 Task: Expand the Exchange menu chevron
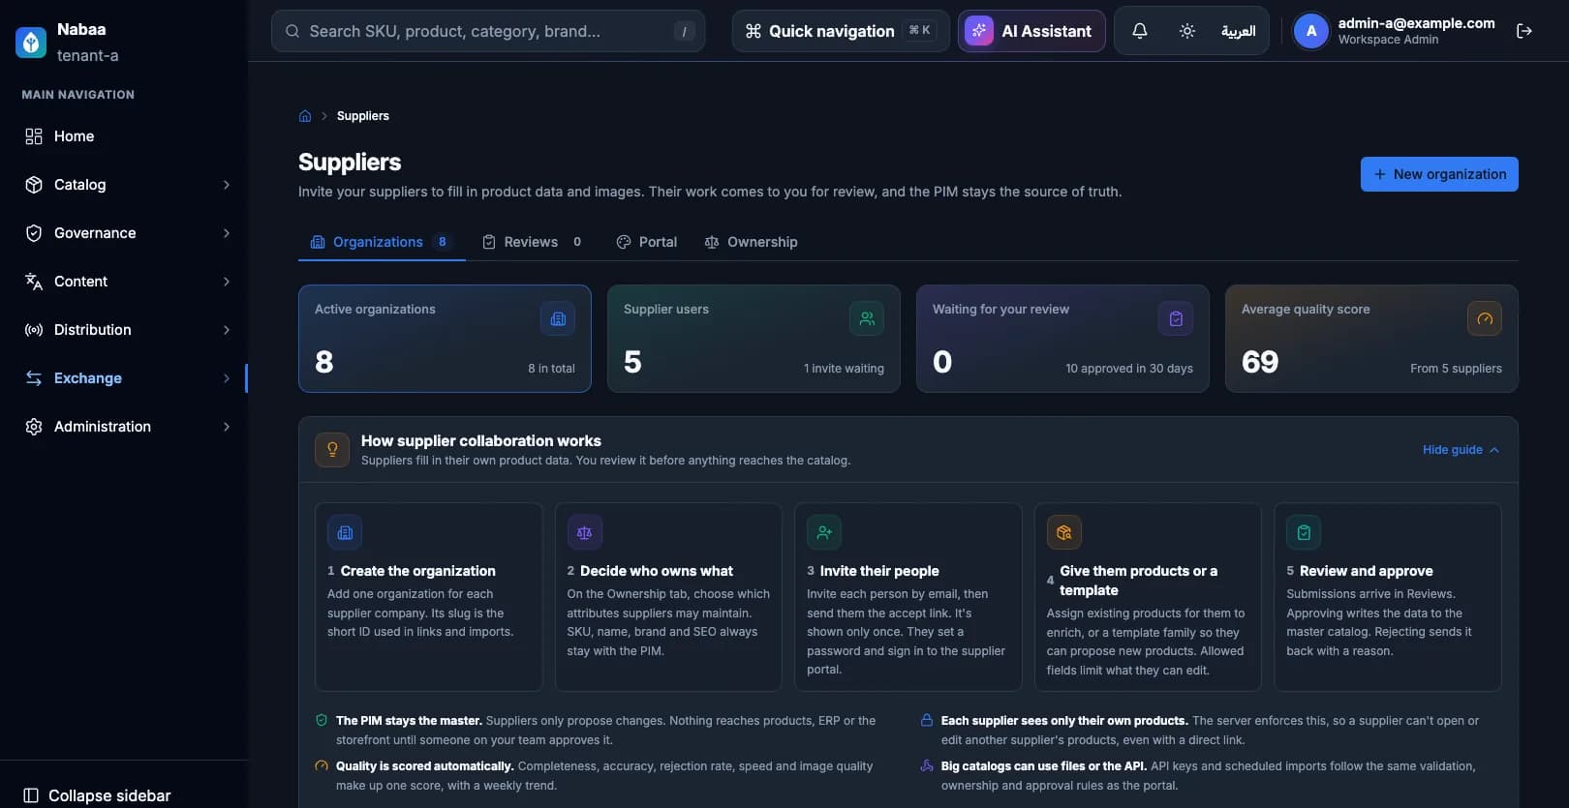pyautogui.click(x=227, y=378)
